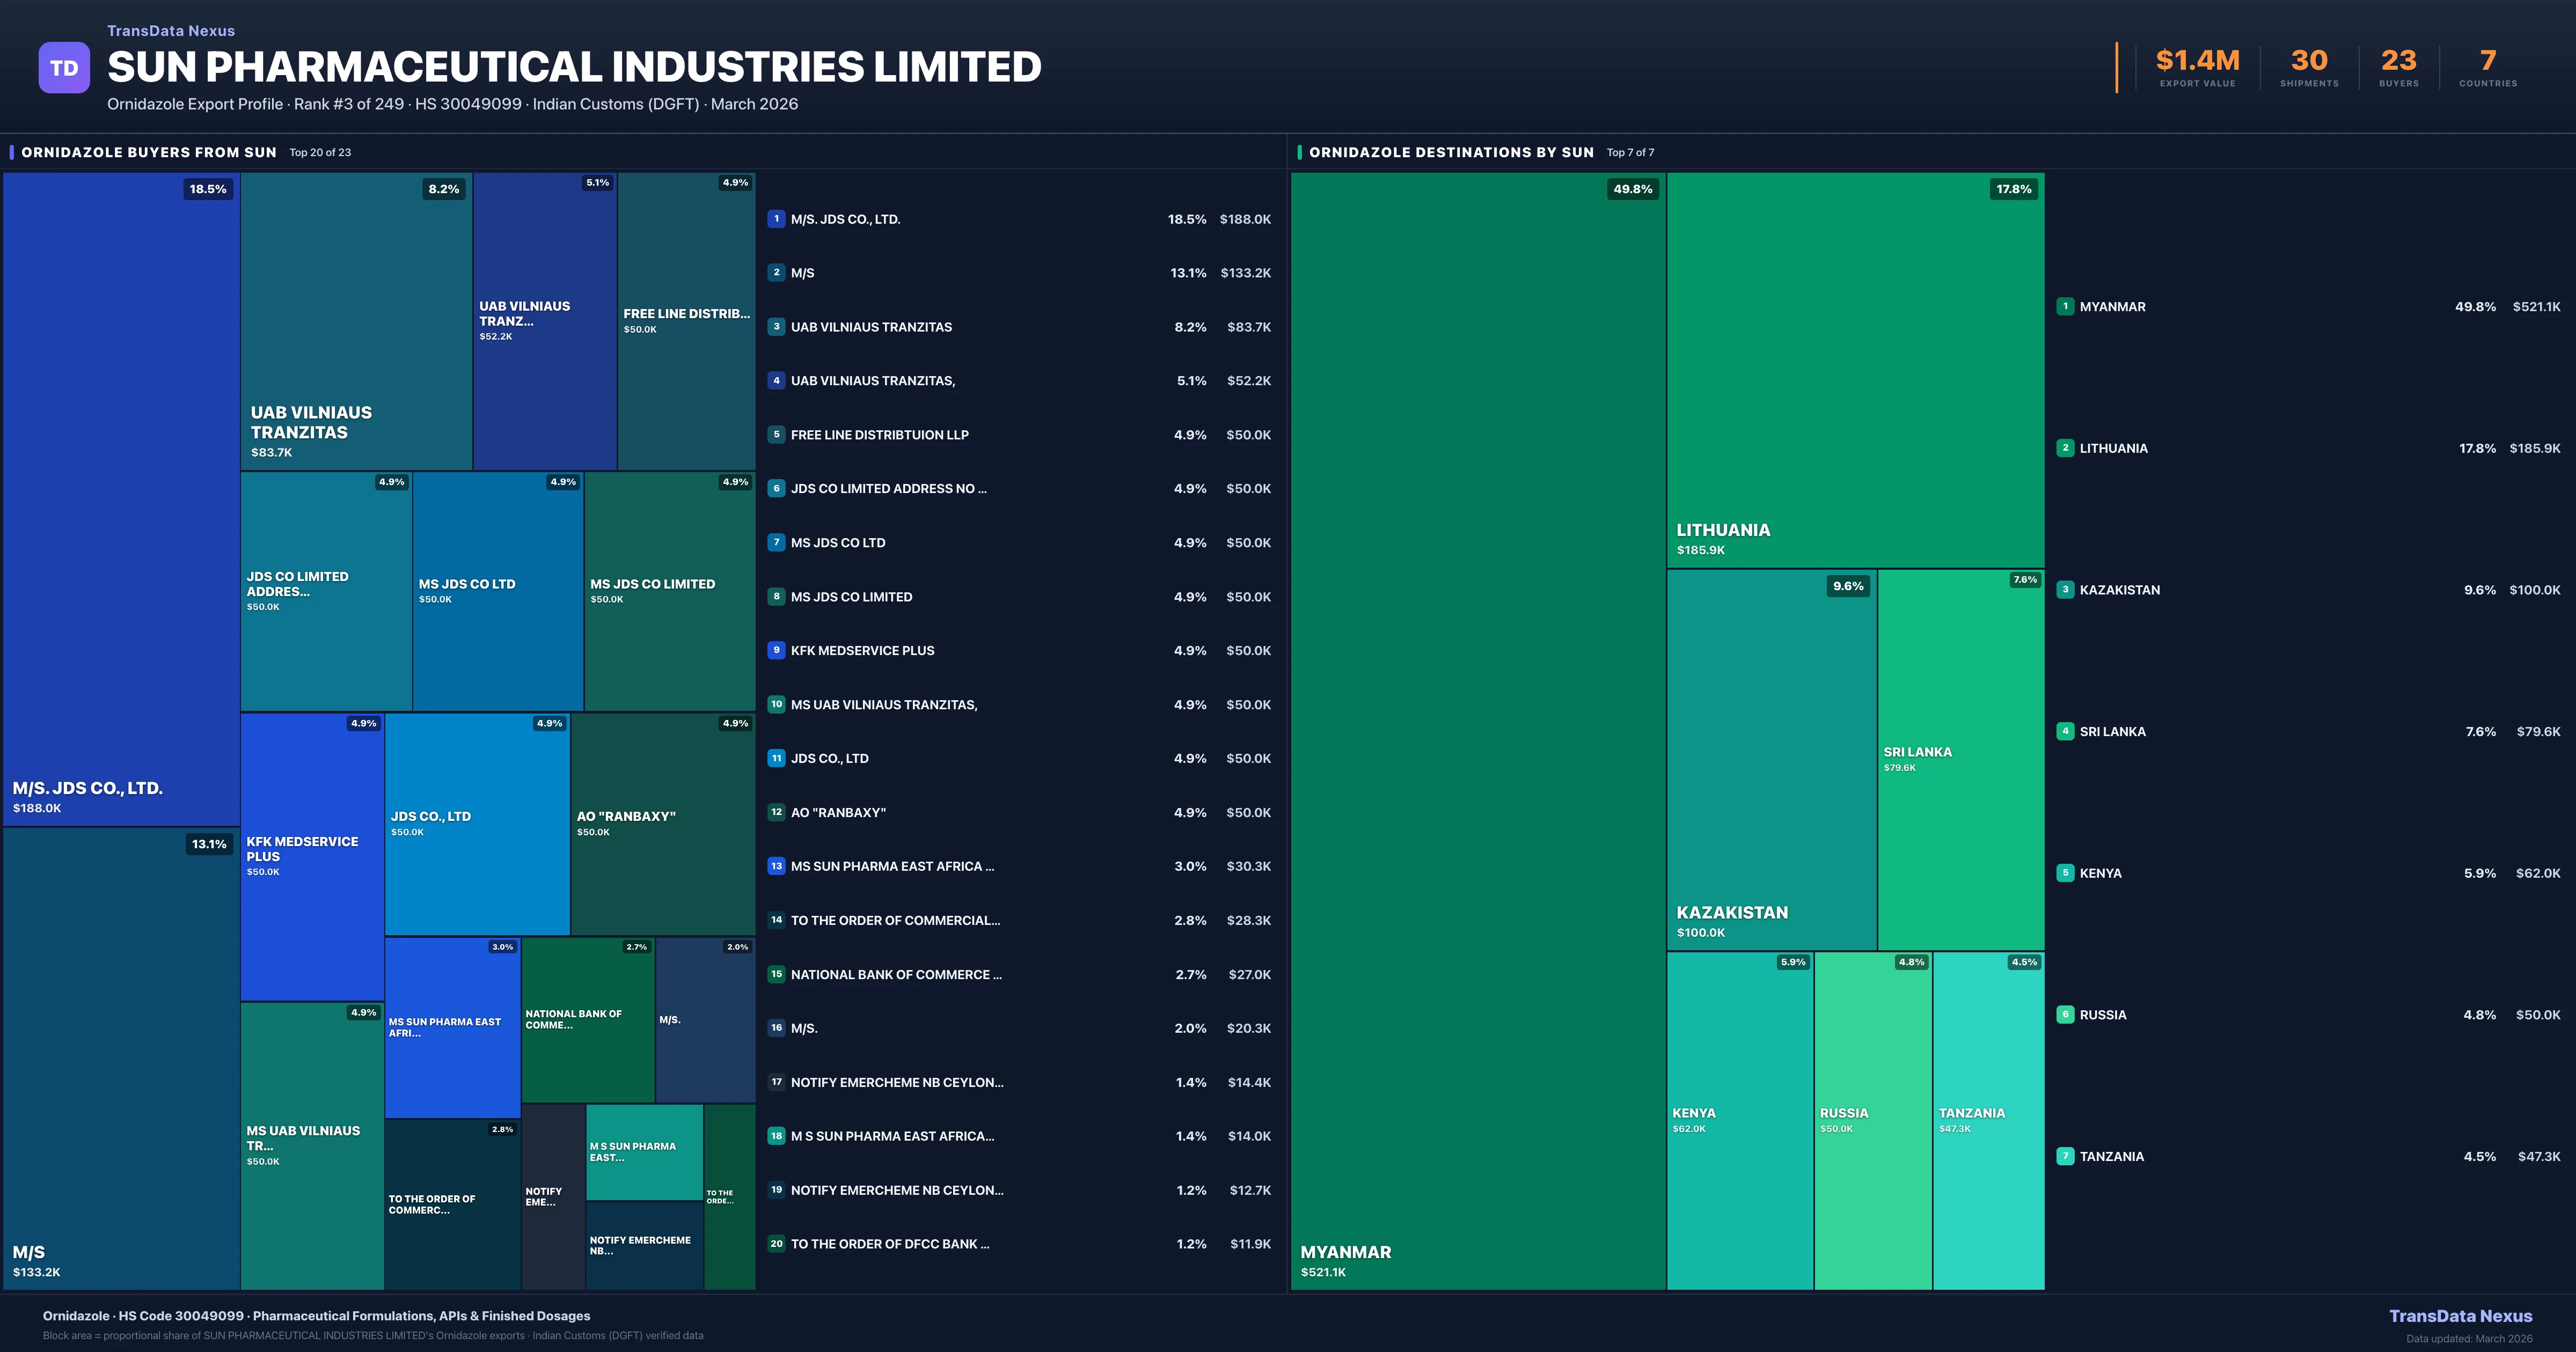Click rank badge 20 for DFCC BANK entry
The height and width of the screenshot is (1352, 2576).
(x=776, y=1244)
